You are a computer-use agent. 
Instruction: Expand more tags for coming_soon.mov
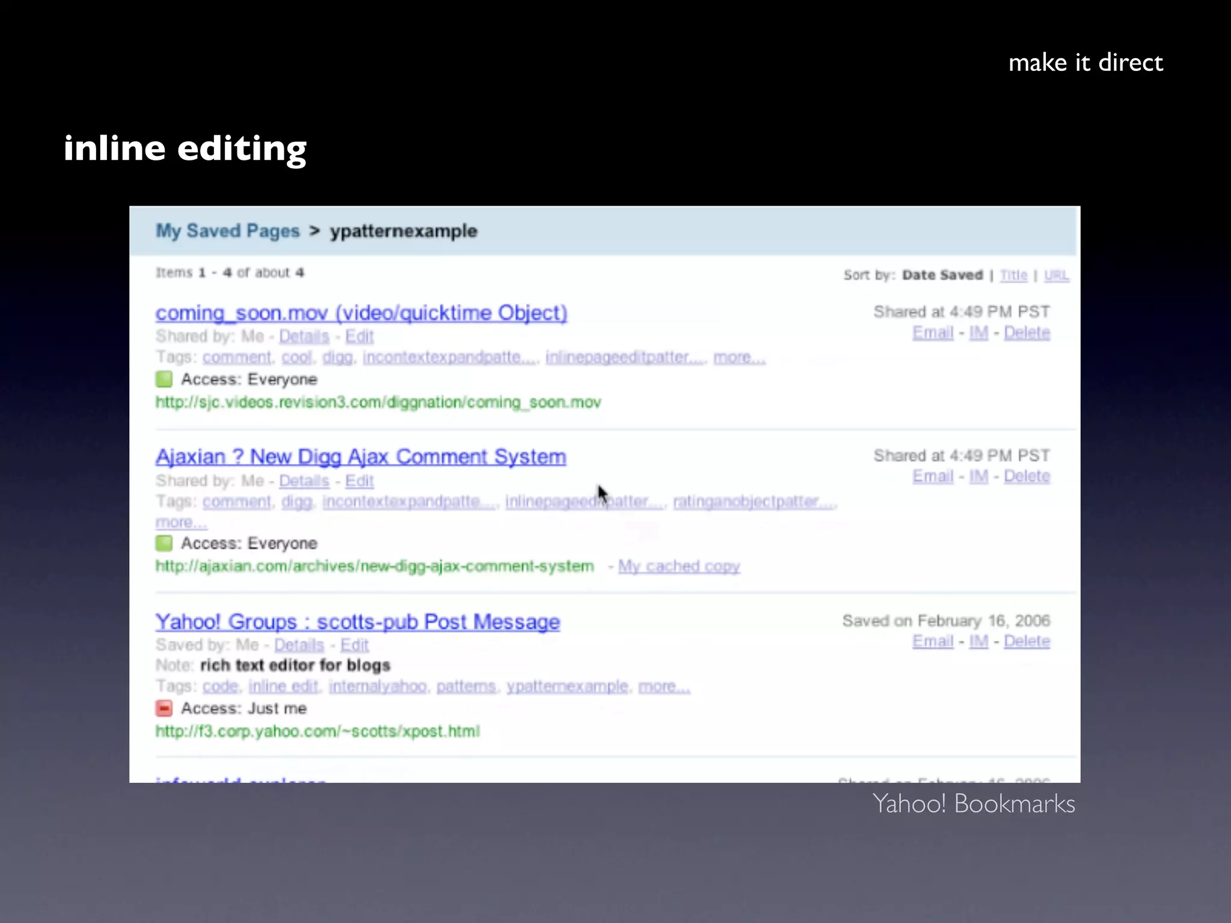(x=739, y=358)
